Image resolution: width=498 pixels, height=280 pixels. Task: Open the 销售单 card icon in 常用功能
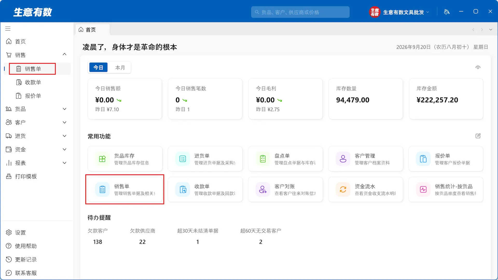click(x=102, y=189)
